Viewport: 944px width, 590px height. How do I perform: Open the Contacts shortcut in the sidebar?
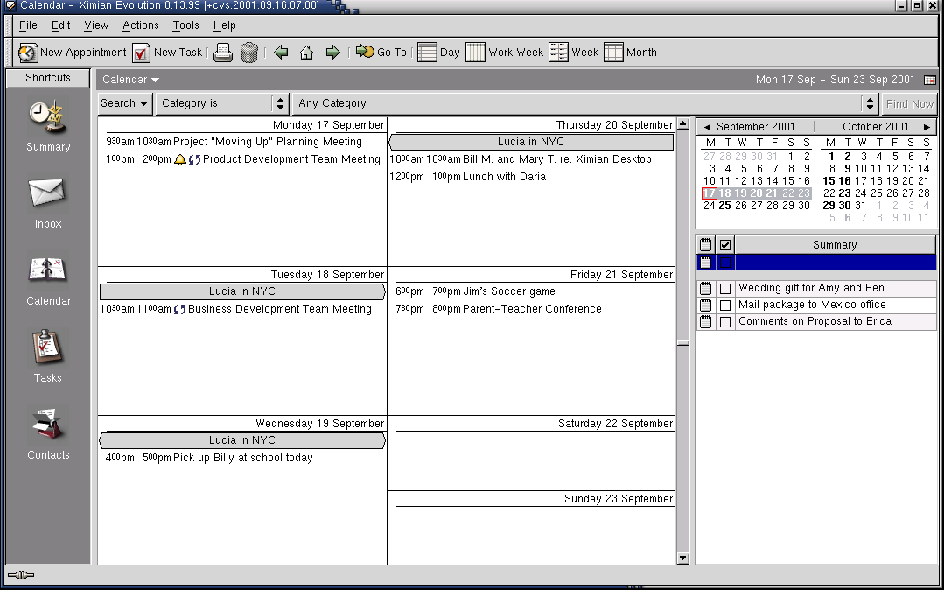[x=48, y=433]
